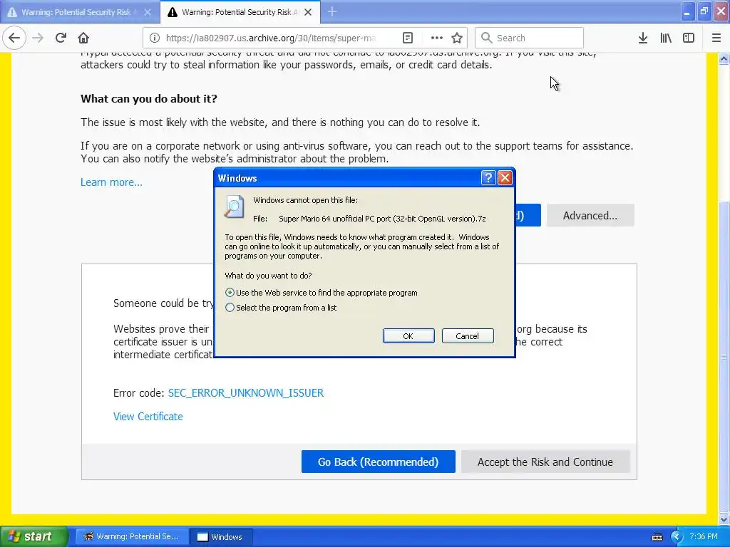Go back using the browser back arrow
Image resolution: width=730 pixels, height=547 pixels.
(x=14, y=38)
